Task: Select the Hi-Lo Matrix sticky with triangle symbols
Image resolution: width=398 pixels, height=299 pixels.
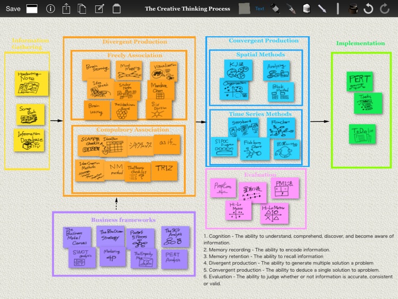Action: [x=274, y=213]
